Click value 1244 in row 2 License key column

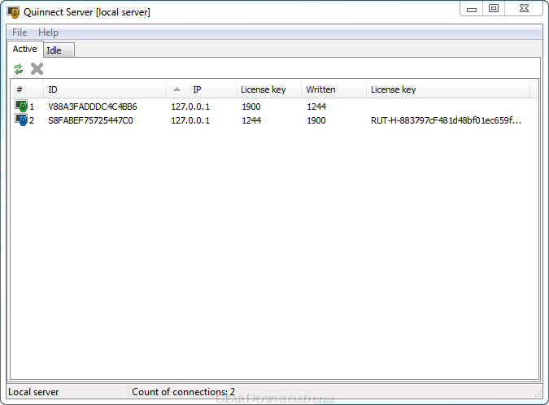pyautogui.click(x=251, y=120)
